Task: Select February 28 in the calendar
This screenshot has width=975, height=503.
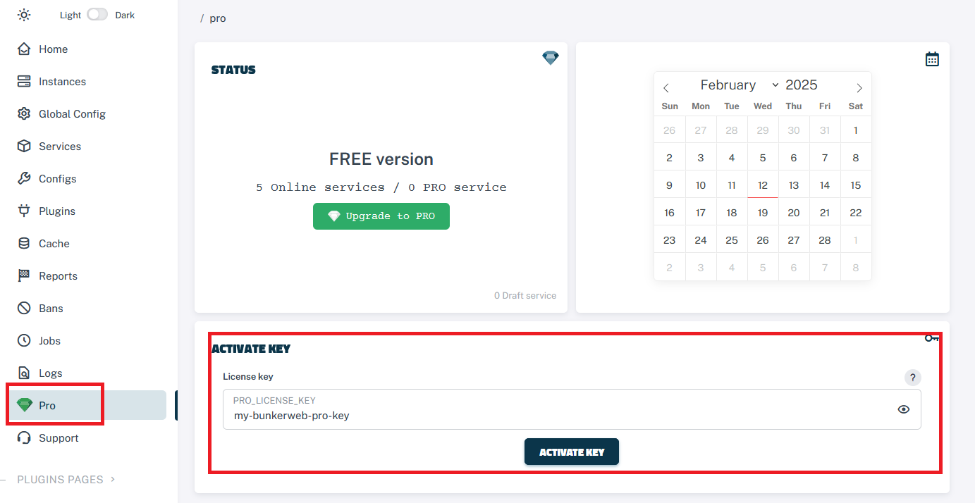Action: (825, 240)
